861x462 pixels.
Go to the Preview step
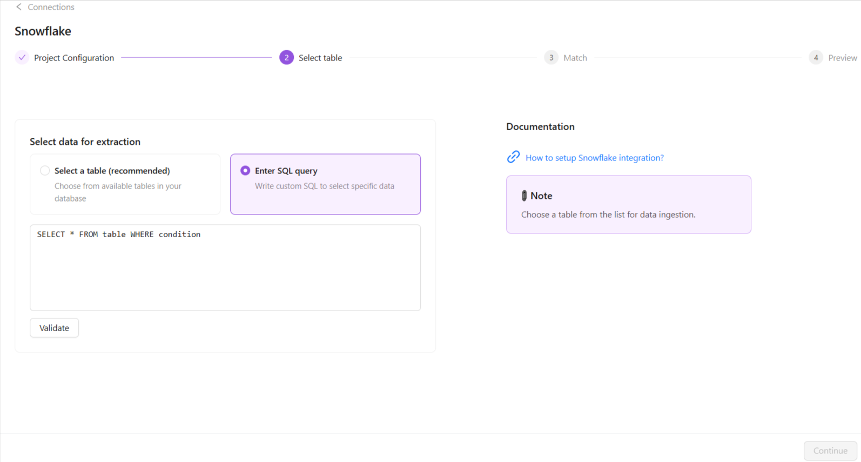click(843, 58)
